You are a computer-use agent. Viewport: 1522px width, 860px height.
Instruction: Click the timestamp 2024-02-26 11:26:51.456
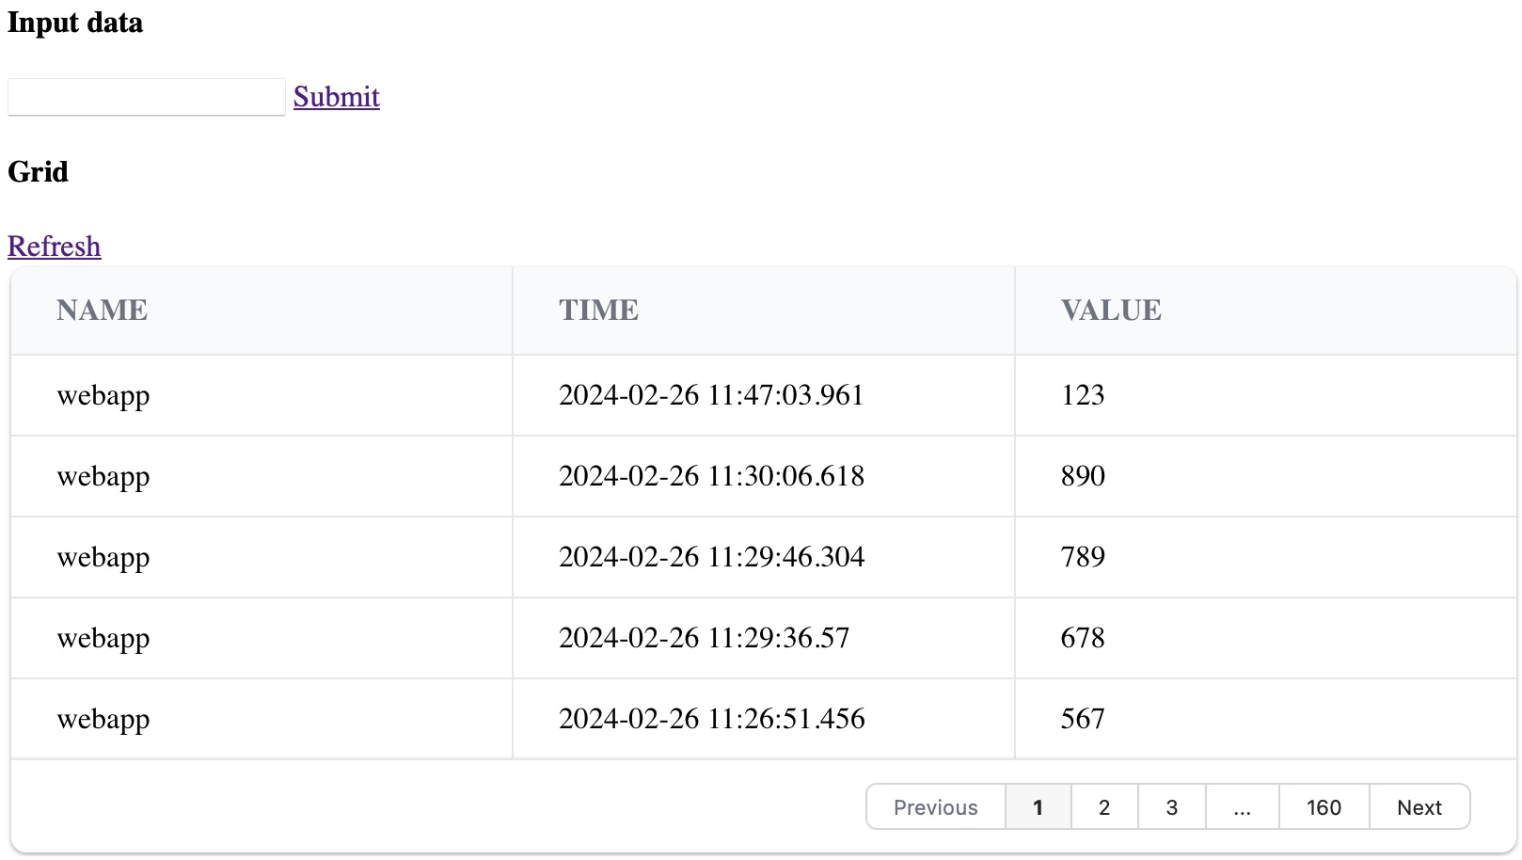pos(711,719)
